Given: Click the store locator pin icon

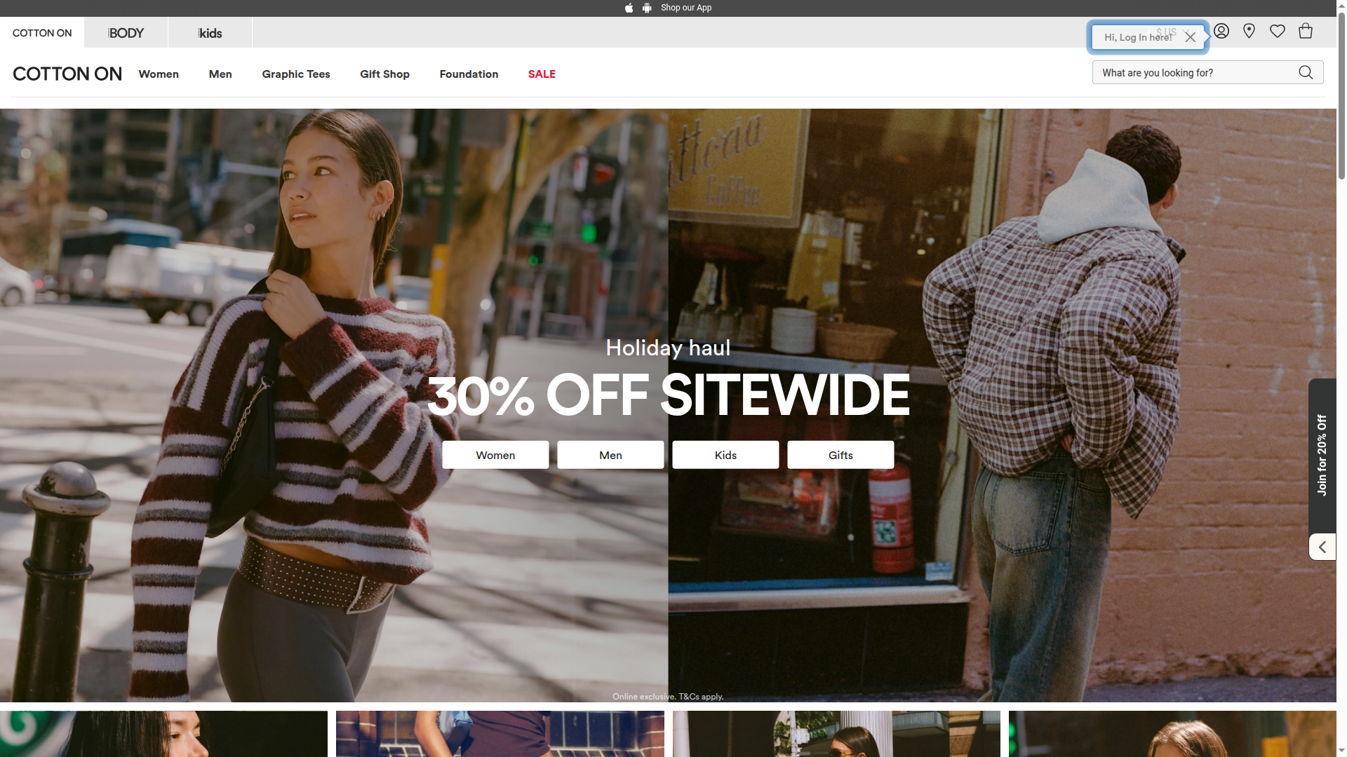Looking at the screenshot, I should (x=1249, y=31).
